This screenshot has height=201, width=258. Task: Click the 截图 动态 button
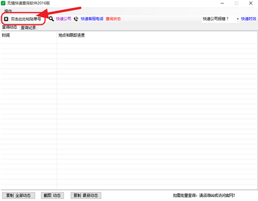[x=52, y=196]
